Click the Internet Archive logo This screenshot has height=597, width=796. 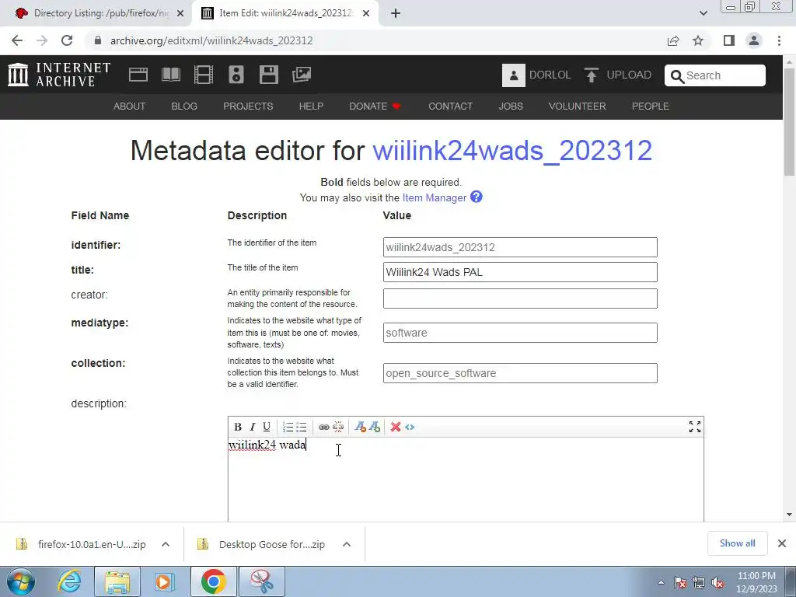(59, 75)
